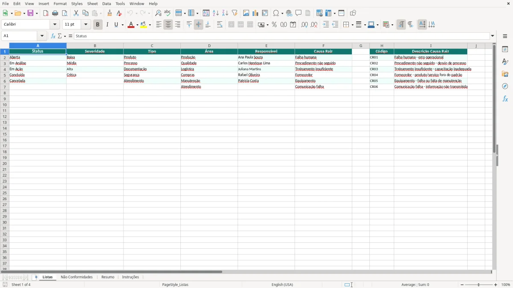Switch to Não Conformidades sheet tab

coord(77,277)
